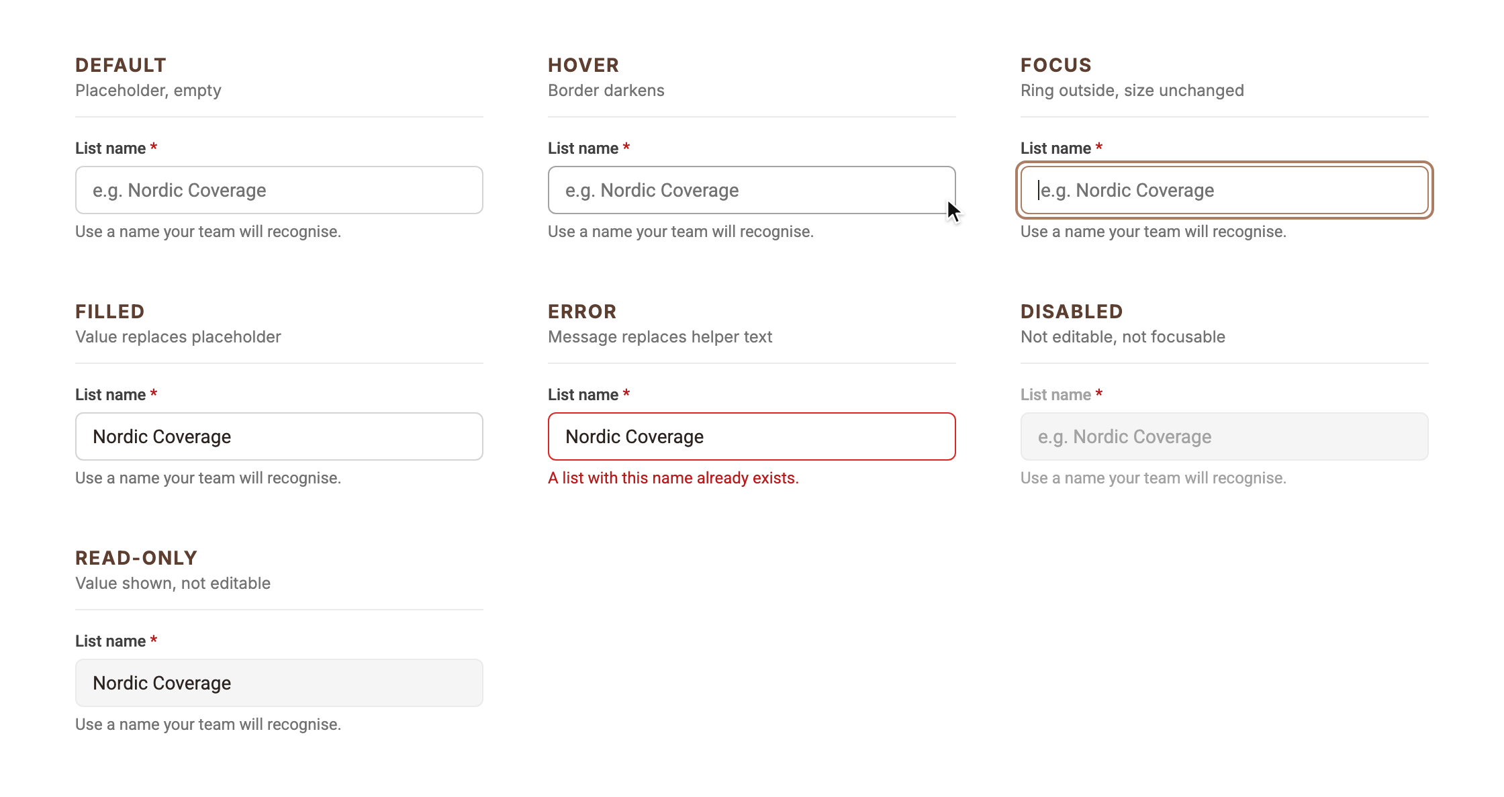Click the Disabled state List name field
The image size is (1504, 797).
[x=1225, y=436]
